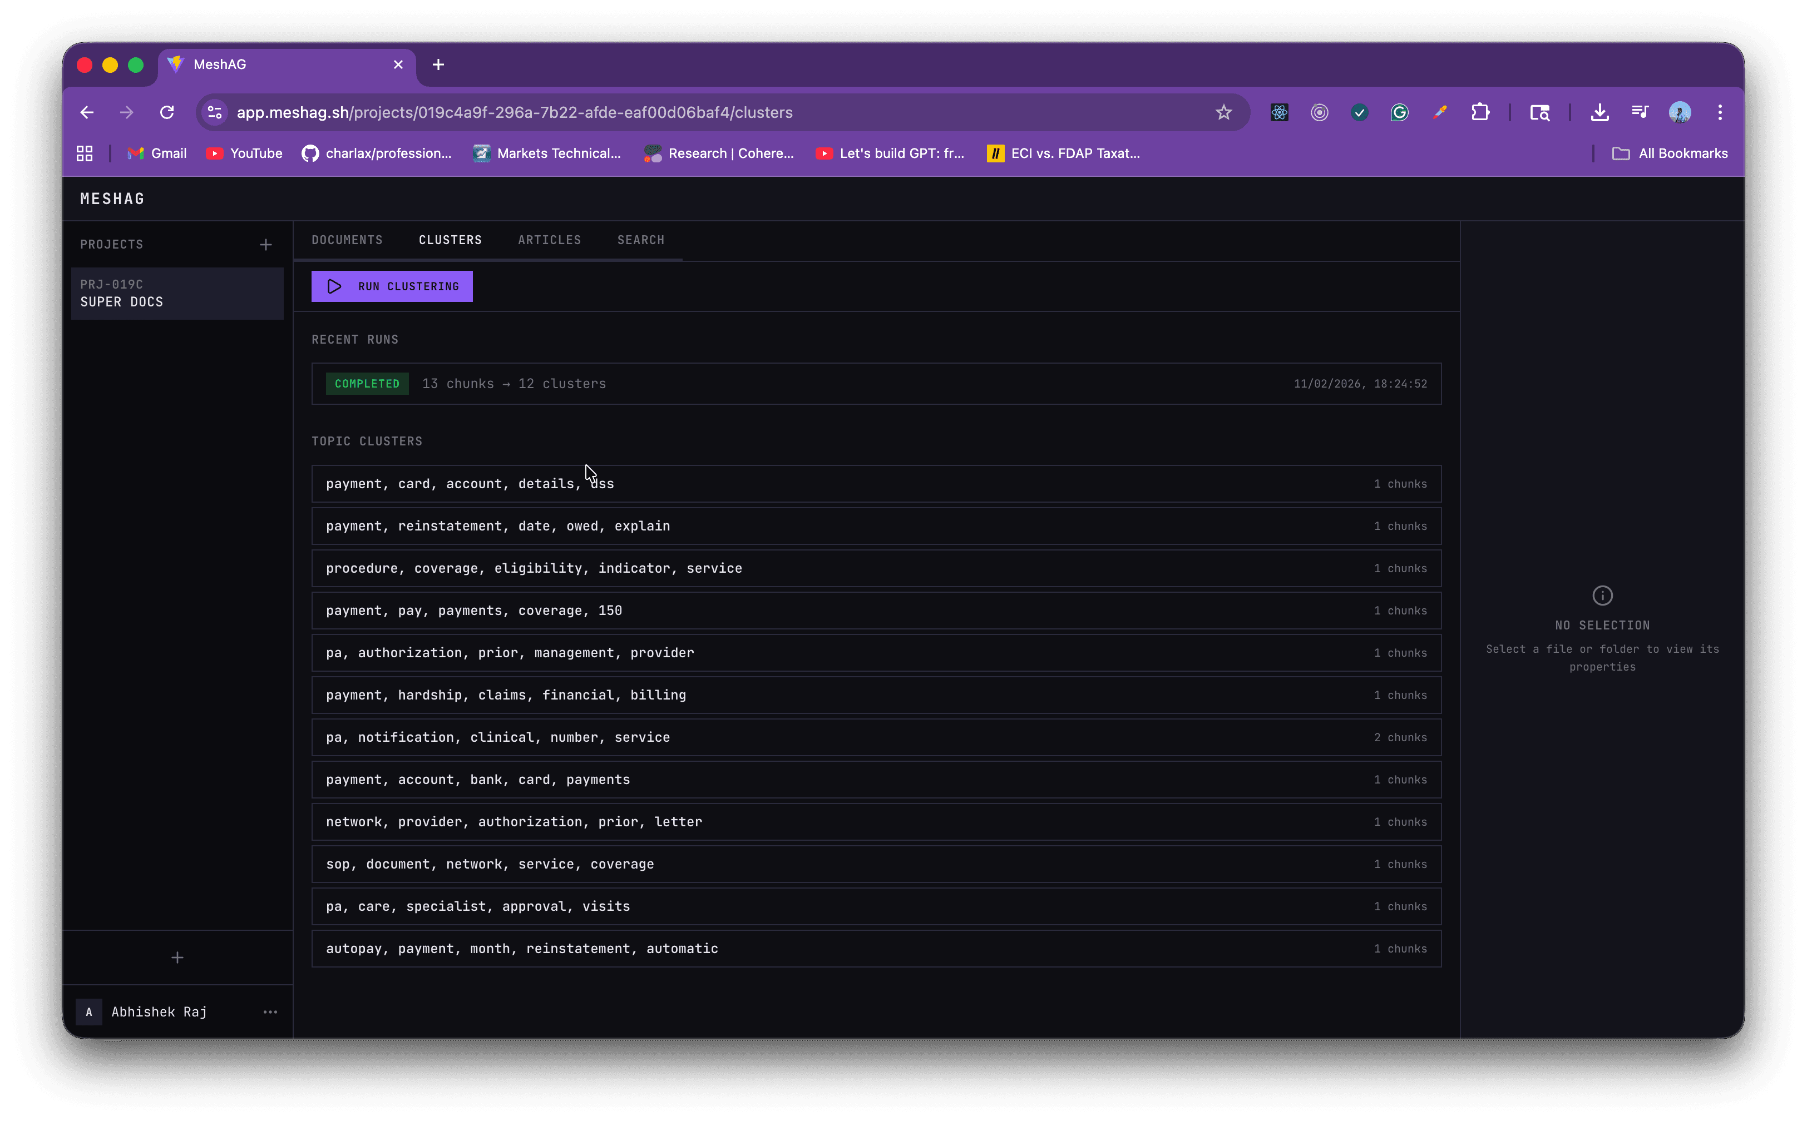Open the bookmarks apps grid menu
The height and width of the screenshot is (1121, 1807).
click(x=84, y=153)
